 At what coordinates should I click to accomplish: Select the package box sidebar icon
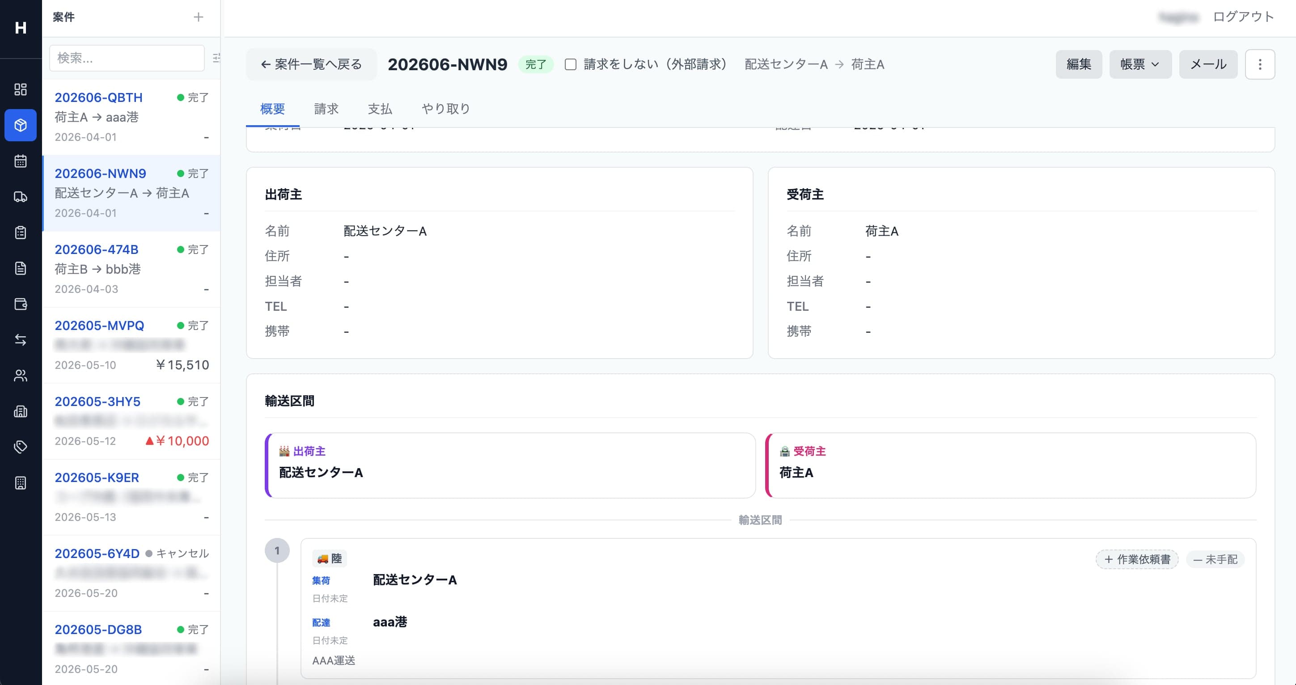pyautogui.click(x=21, y=125)
